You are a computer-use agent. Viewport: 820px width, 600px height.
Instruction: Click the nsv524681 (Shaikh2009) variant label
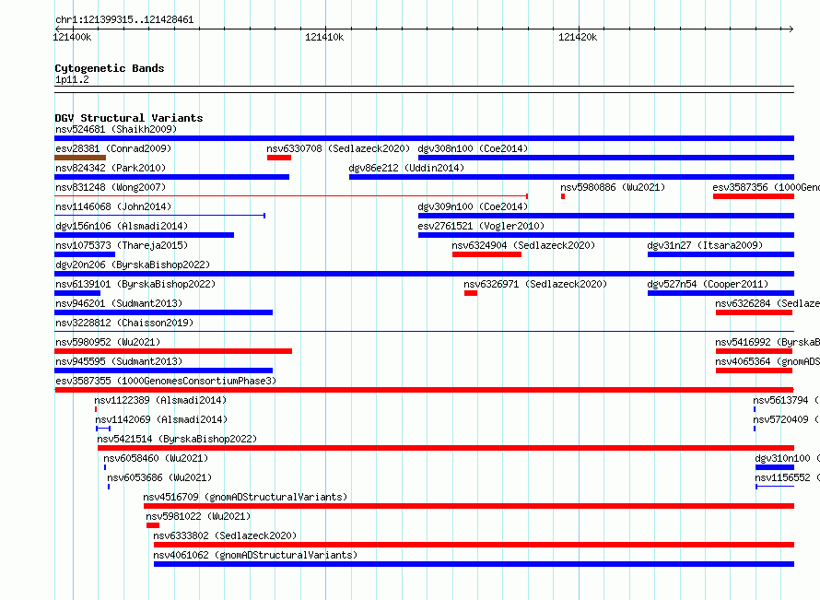[116, 129]
